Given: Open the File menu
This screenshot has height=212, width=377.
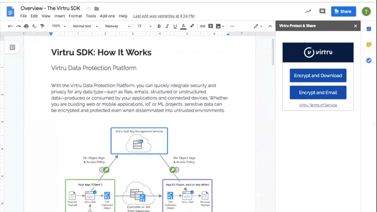Looking at the screenshot, I should pyautogui.click(x=24, y=16).
